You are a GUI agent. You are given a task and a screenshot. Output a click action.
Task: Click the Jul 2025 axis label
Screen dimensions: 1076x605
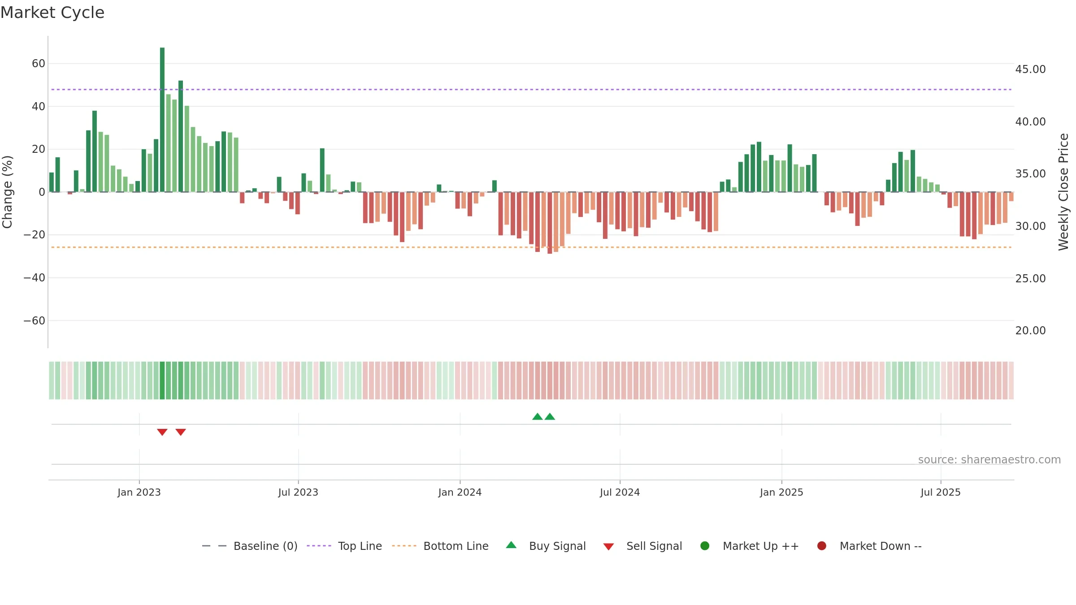coord(941,492)
